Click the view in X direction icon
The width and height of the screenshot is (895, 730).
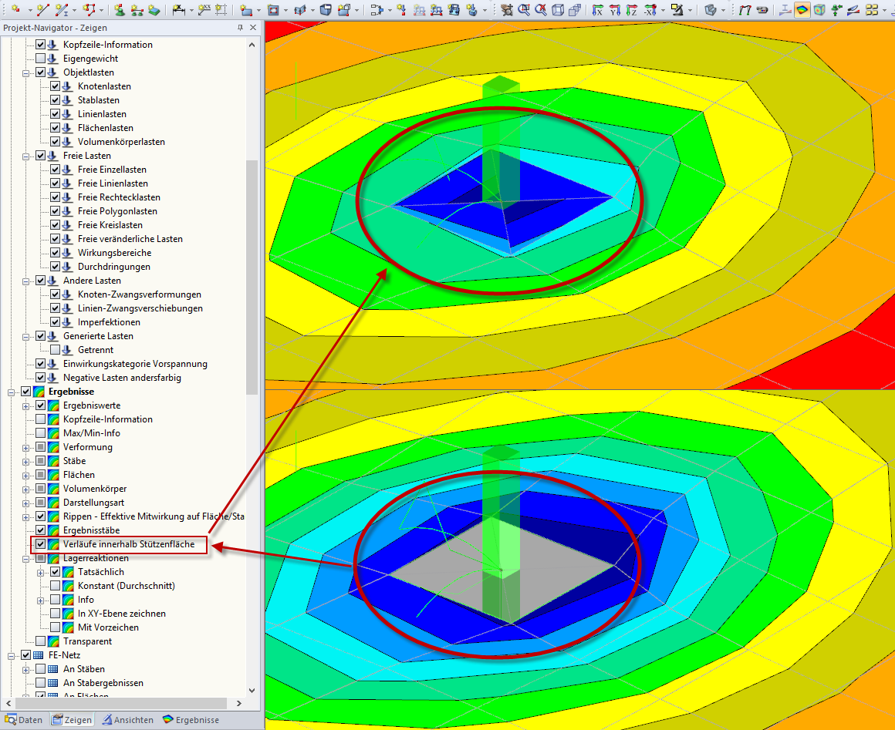point(597,9)
